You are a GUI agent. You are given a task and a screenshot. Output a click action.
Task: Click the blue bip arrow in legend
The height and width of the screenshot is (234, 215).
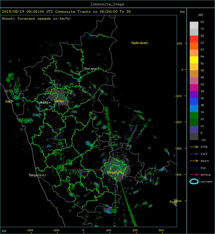(194, 168)
